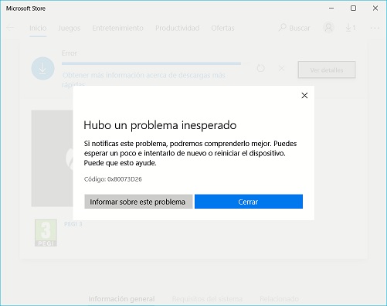The image size is (387, 306).
Task: Click the Ver detalles button
Action: click(x=327, y=70)
